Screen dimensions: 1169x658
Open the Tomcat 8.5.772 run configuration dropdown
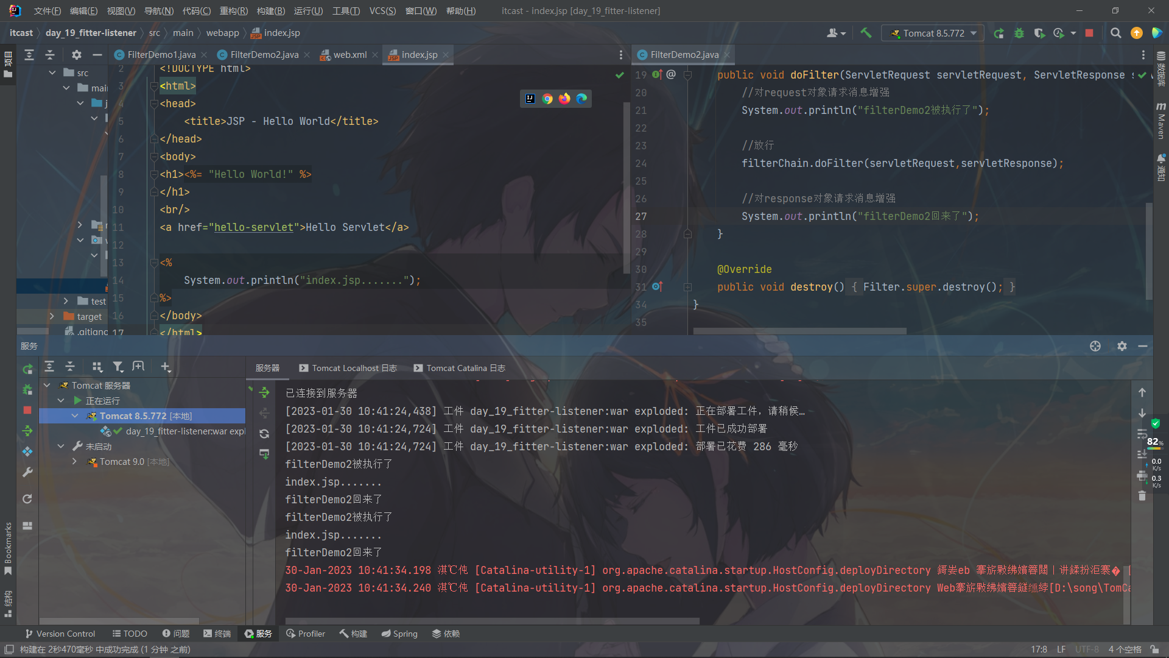pyautogui.click(x=933, y=33)
